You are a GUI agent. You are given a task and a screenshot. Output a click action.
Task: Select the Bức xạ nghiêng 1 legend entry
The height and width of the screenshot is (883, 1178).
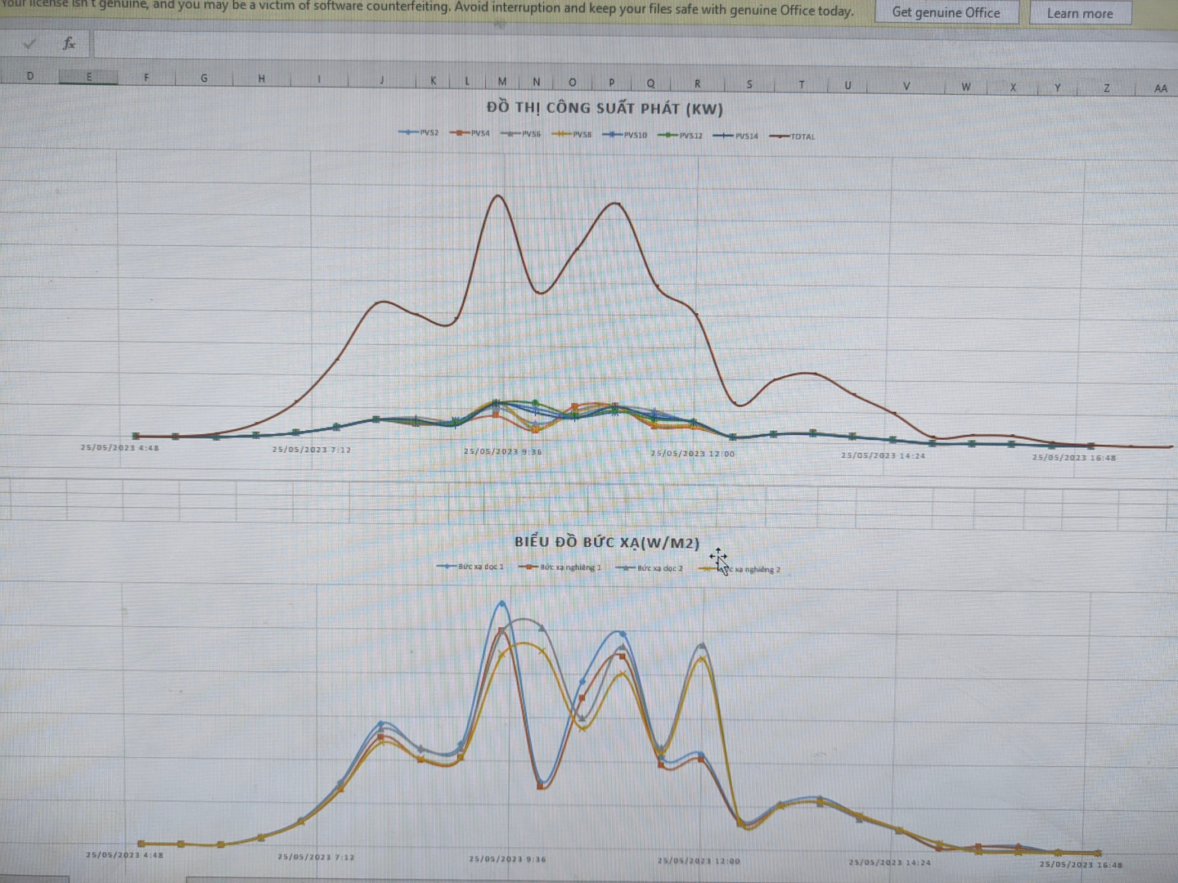click(560, 567)
